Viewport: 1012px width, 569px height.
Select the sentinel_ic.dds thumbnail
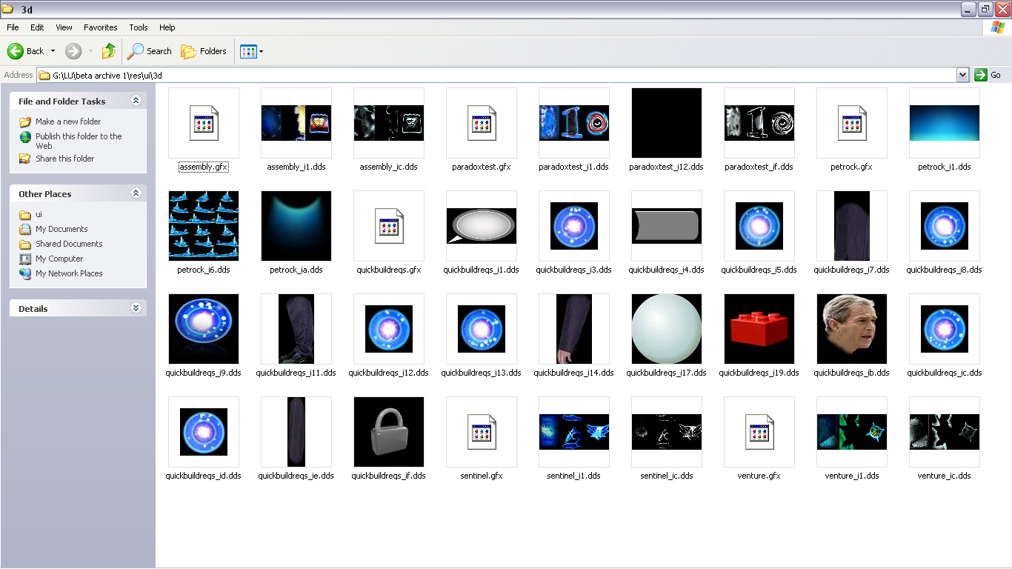coord(667,432)
